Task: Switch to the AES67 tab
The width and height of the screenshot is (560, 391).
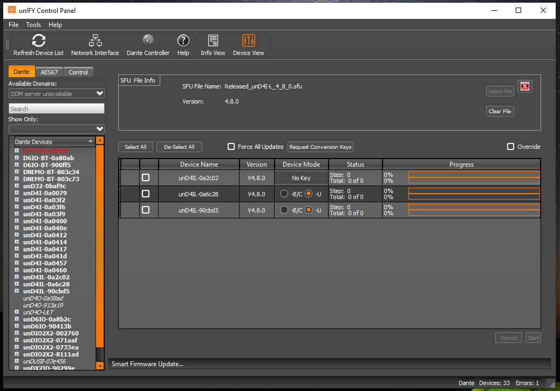Action: pyautogui.click(x=50, y=72)
